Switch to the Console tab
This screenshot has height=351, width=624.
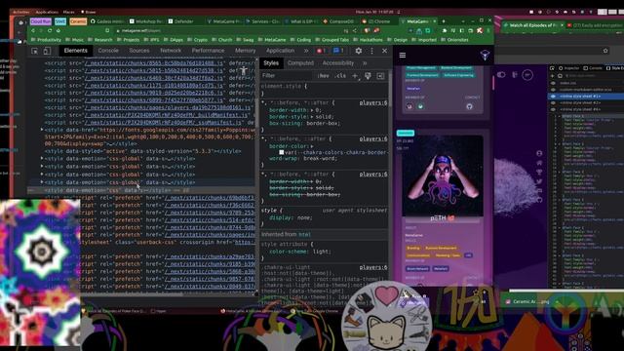108,51
